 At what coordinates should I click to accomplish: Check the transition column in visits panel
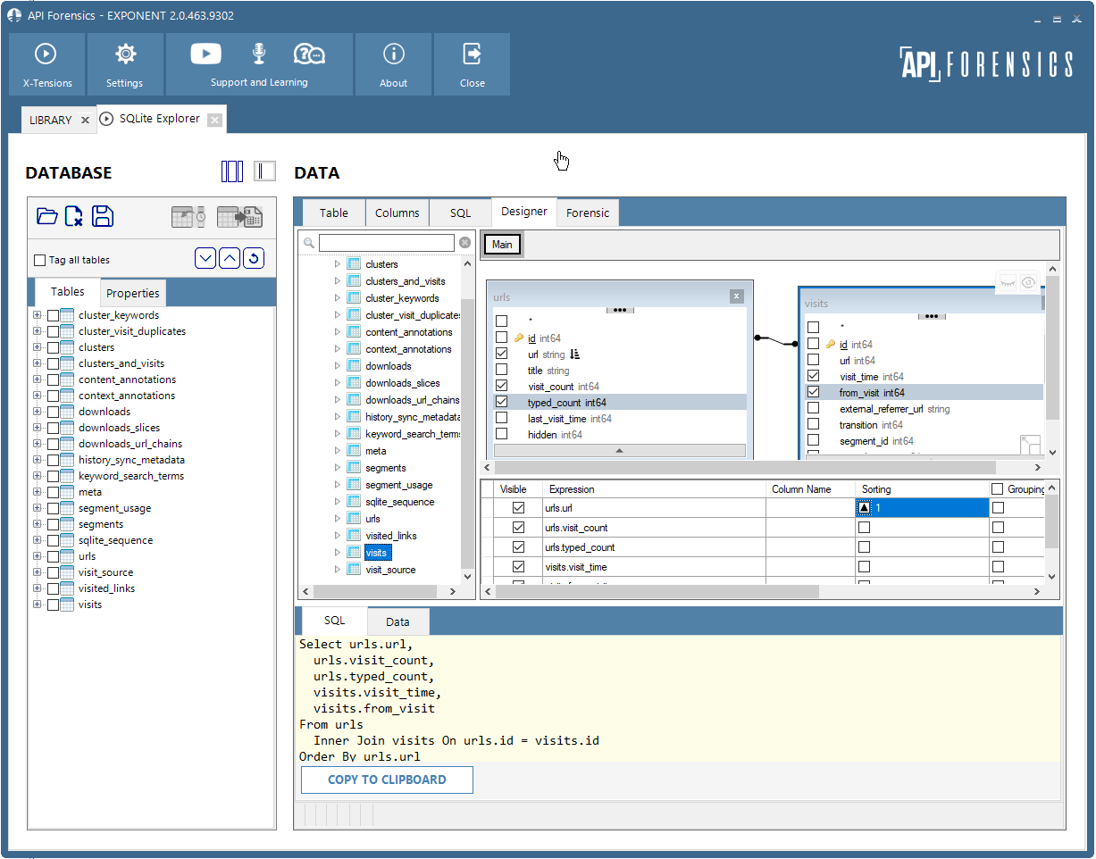coord(813,424)
